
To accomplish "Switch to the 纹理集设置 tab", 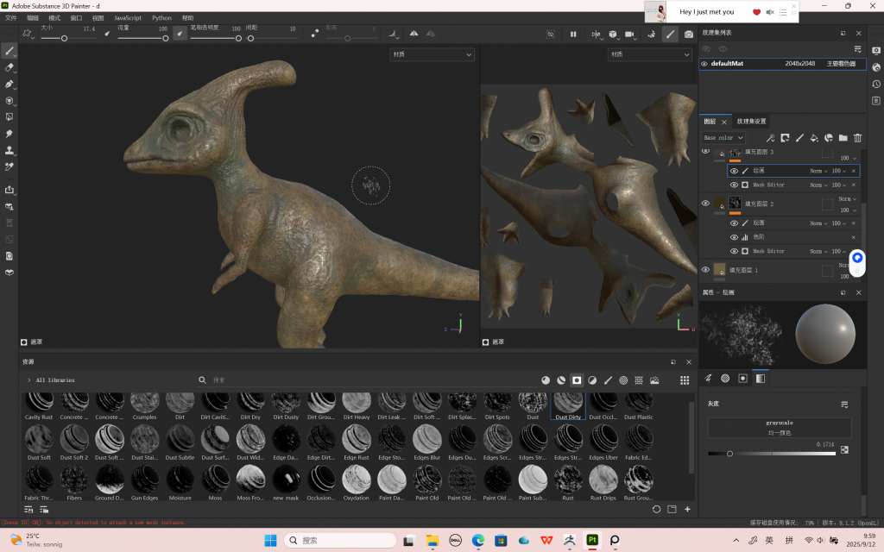I will pos(751,122).
